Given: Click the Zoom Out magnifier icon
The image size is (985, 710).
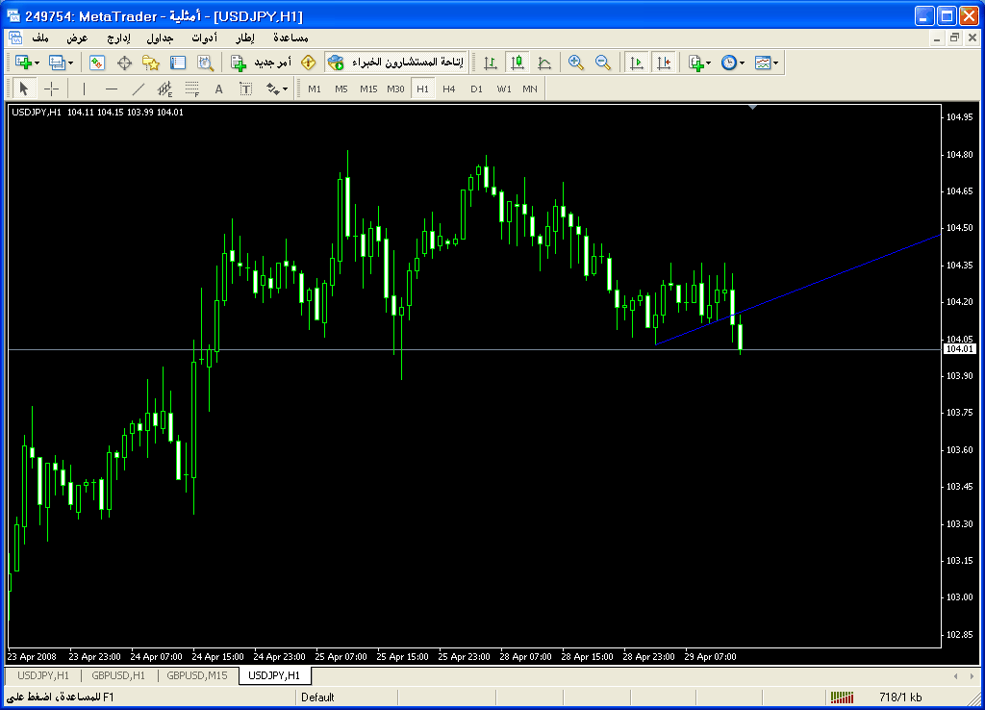Looking at the screenshot, I should (603, 63).
